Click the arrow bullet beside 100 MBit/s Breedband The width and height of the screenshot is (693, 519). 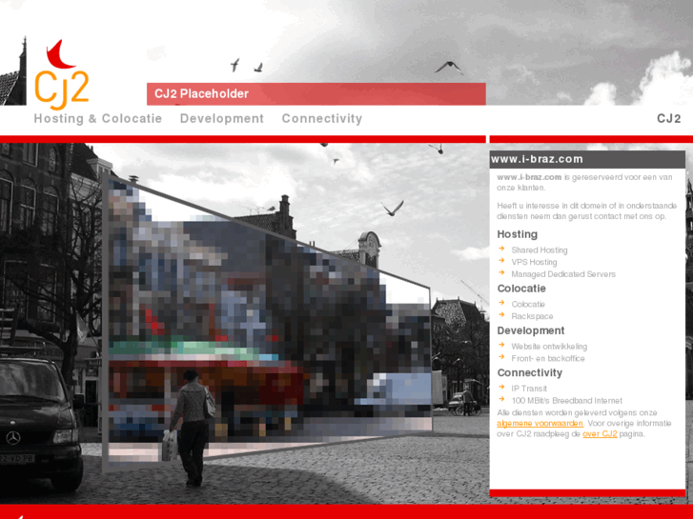coord(501,399)
